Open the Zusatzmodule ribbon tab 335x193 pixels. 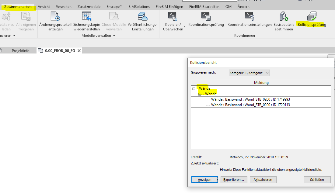(x=89, y=6)
